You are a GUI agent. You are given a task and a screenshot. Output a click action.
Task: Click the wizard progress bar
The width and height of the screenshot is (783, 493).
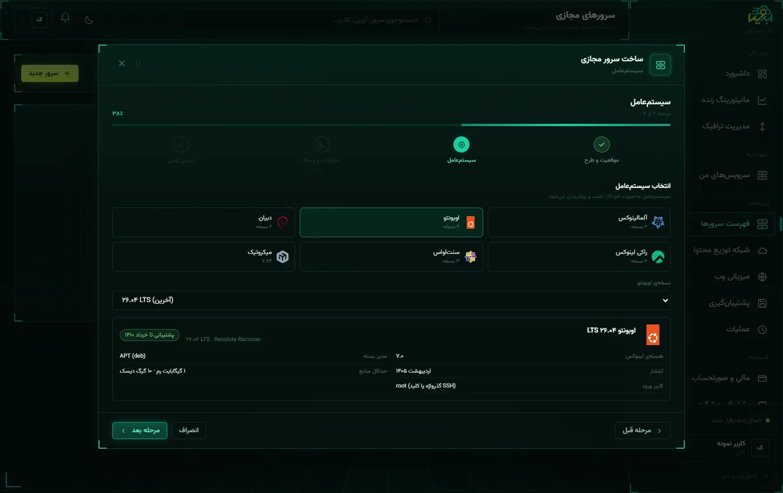click(391, 125)
